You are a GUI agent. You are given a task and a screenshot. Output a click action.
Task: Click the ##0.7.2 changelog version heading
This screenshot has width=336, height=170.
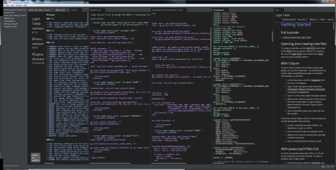[x=50, y=19]
